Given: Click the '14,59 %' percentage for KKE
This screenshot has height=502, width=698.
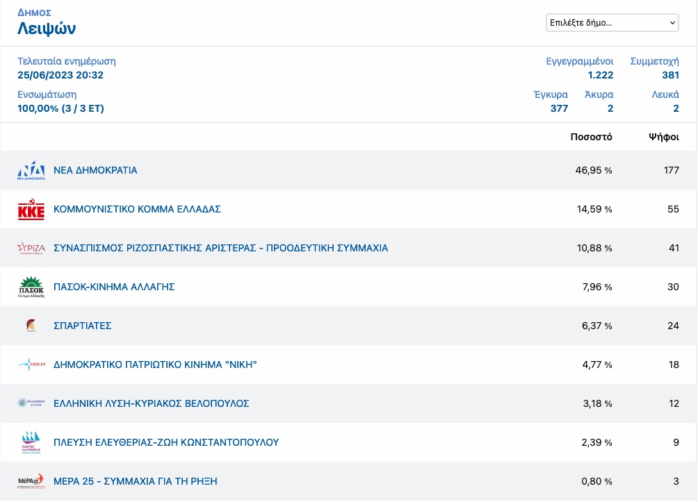Looking at the screenshot, I should (594, 209).
